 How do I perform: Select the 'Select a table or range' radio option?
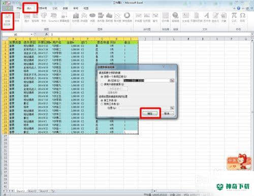pyautogui.click(x=102, y=77)
